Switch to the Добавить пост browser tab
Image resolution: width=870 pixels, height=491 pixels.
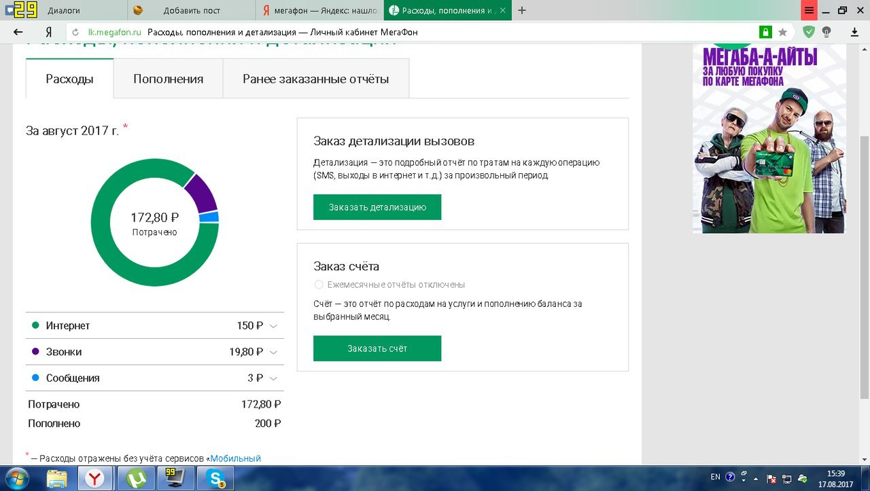tap(192, 10)
